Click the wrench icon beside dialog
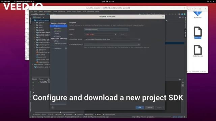 167,21
